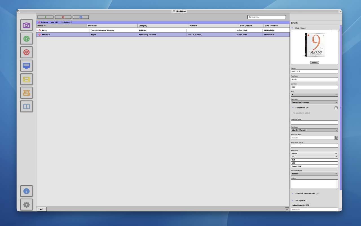The width and height of the screenshot is (361, 226).
Task: Collapse the Serial Keys section
Action: tap(293, 108)
